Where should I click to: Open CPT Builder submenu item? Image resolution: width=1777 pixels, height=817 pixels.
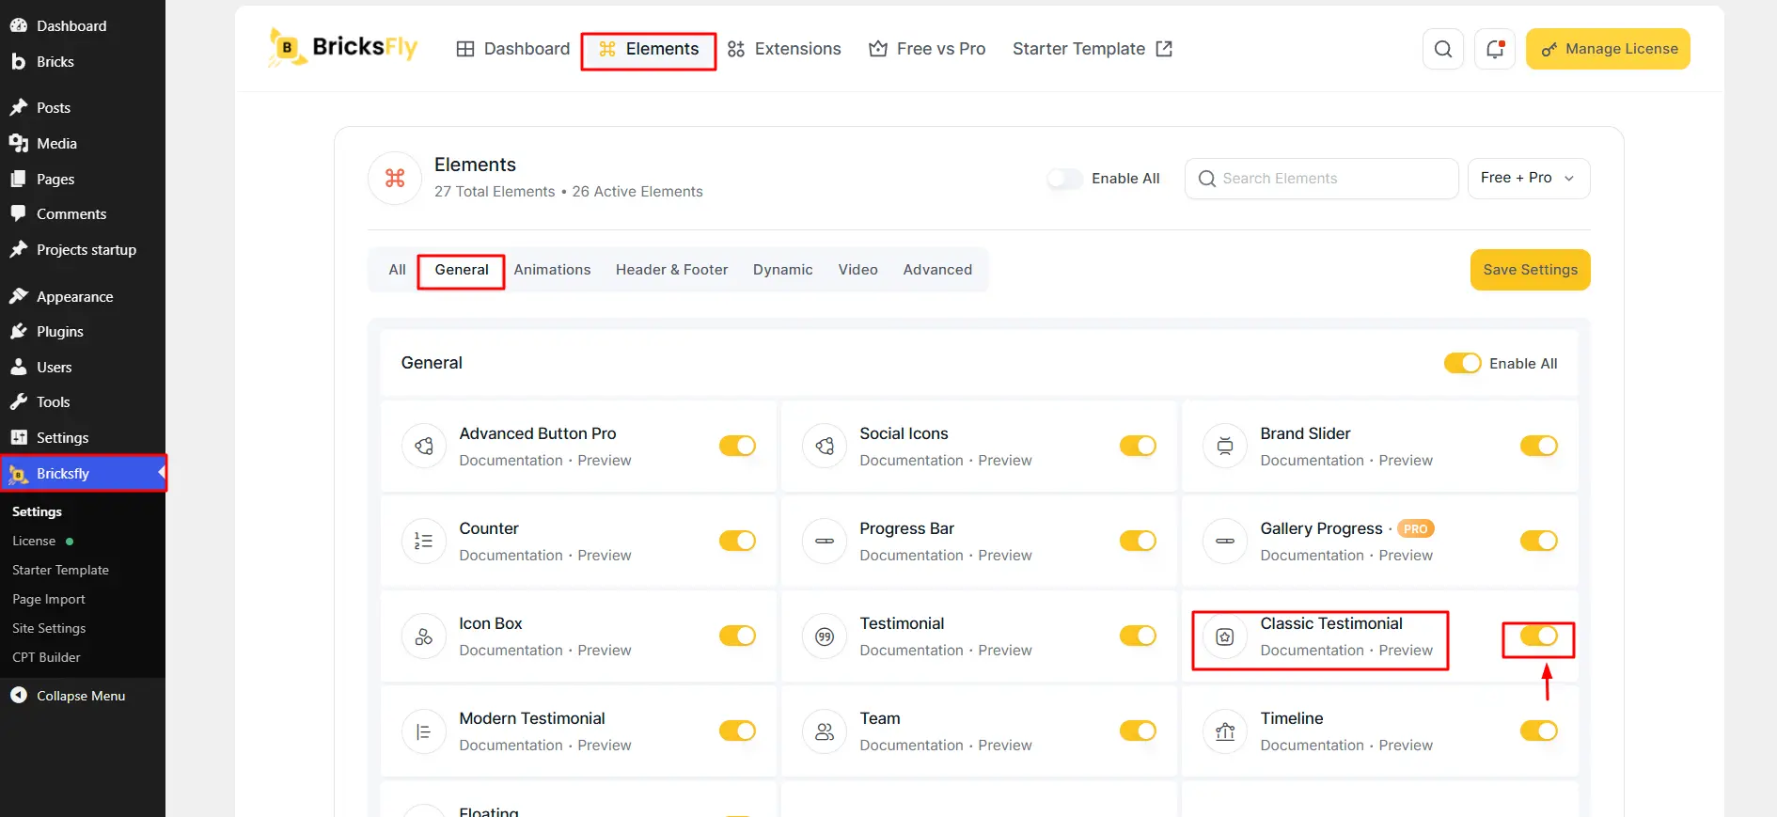click(46, 657)
